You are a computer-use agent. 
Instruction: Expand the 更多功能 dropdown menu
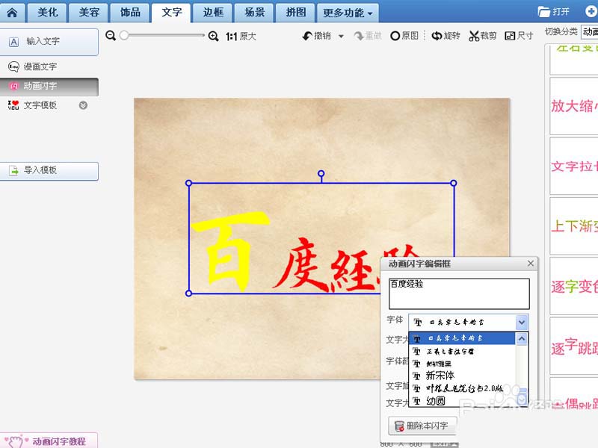point(348,13)
